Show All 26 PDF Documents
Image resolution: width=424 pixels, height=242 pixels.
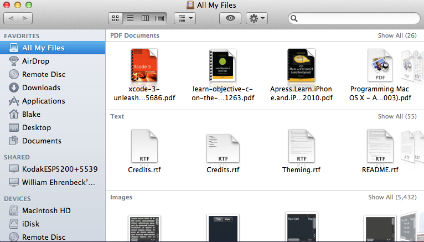397,35
